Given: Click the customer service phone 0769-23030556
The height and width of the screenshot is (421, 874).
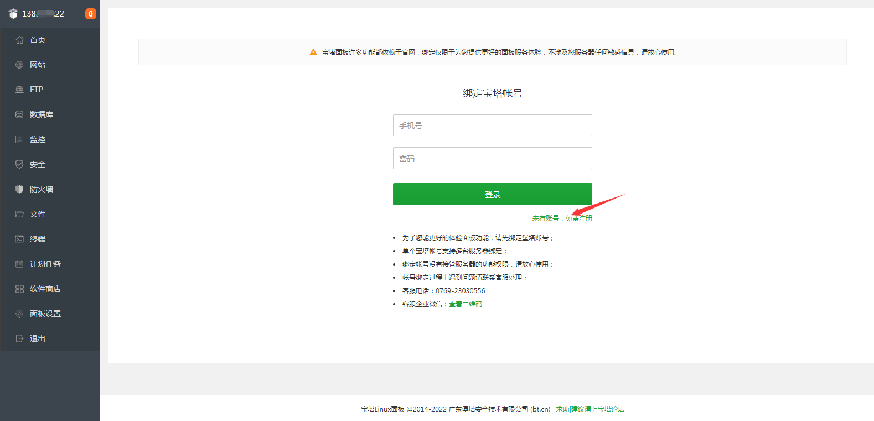Looking at the screenshot, I should (x=461, y=291).
